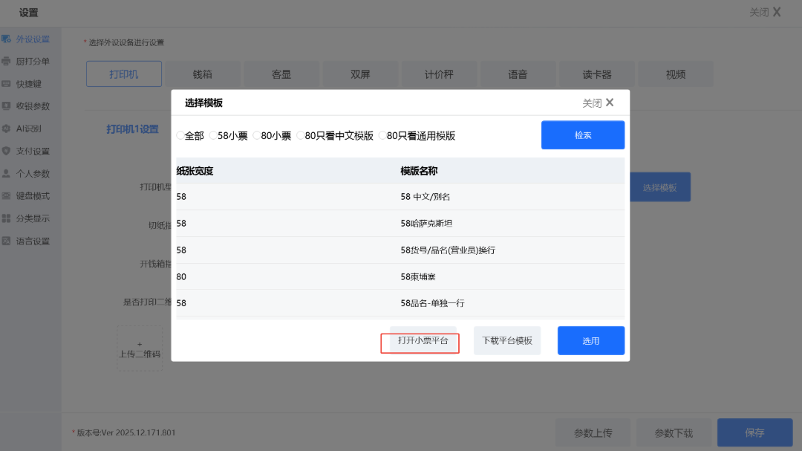Confirm template with the 选用 button
Screen dimensions: 802x451
pos(590,341)
